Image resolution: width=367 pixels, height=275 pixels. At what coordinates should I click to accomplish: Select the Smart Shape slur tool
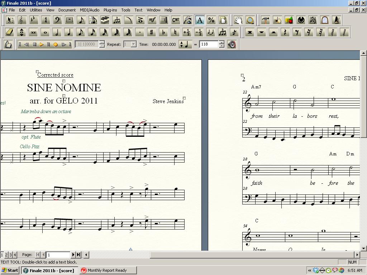coord(129,20)
